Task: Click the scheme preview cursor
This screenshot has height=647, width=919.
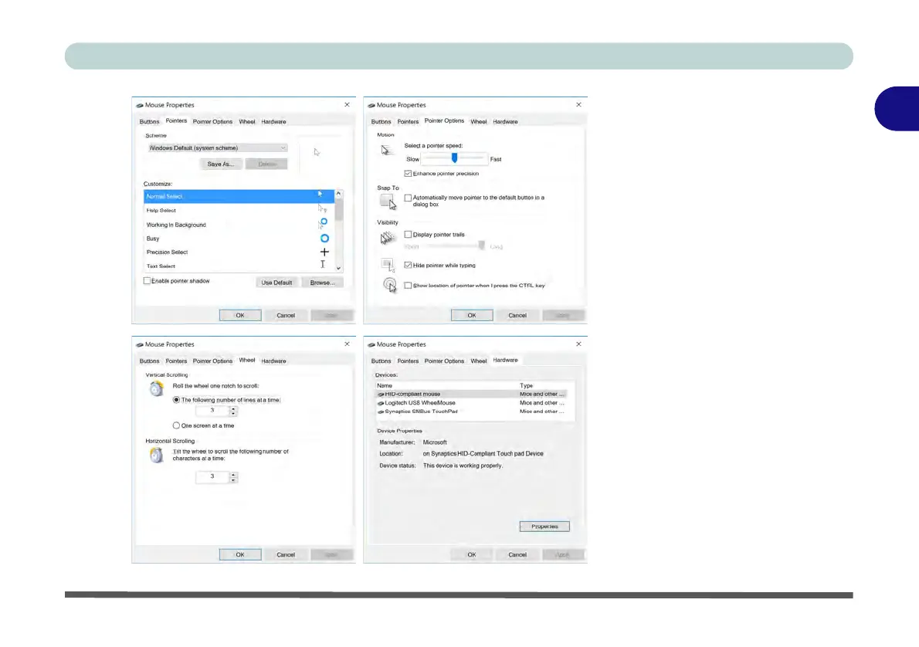Action: 317,152
